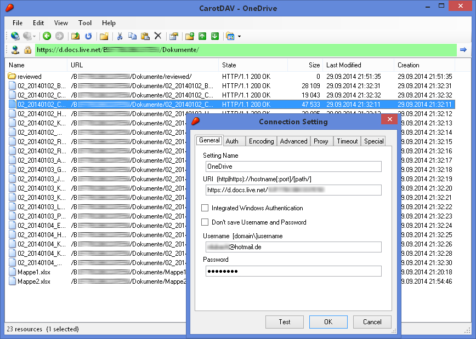Click the view mode calendar-folder icon
Image resolution: width=476 pixels, height=339 pixels.
click(x=230, y=36)
